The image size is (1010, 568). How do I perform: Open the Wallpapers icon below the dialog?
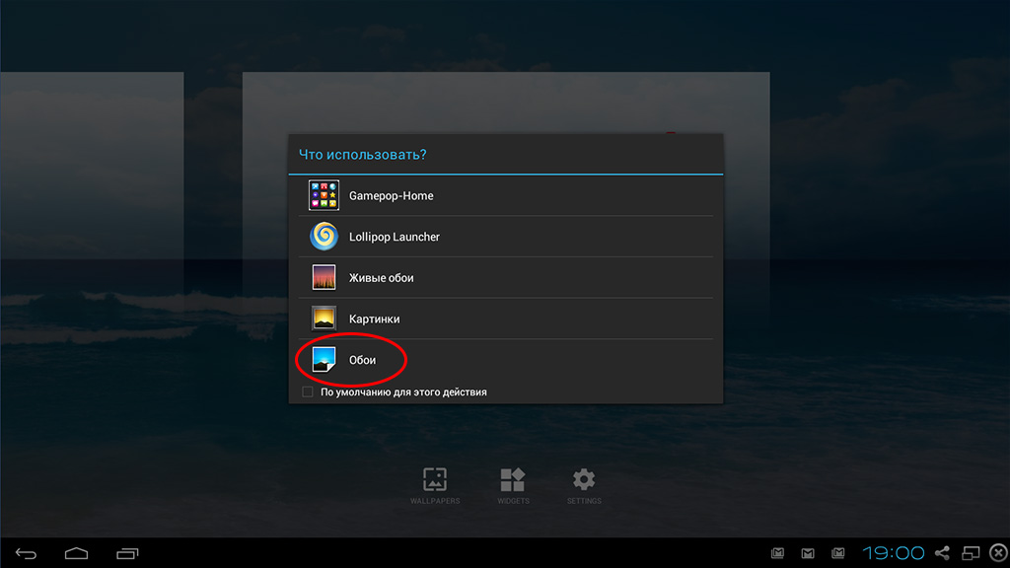click(435, 479)
